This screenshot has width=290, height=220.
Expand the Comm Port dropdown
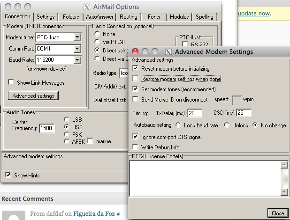tap(77, 49)
